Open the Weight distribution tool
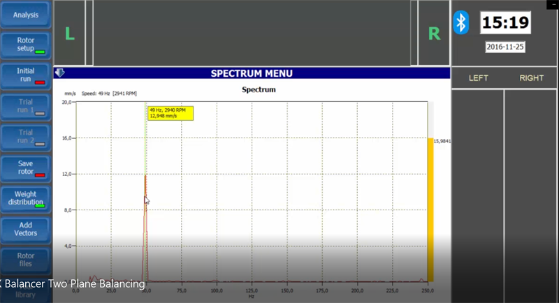Image resolution: width=559 pixels, height=303 pixels. pyautogui.click(x=25, y=198)
